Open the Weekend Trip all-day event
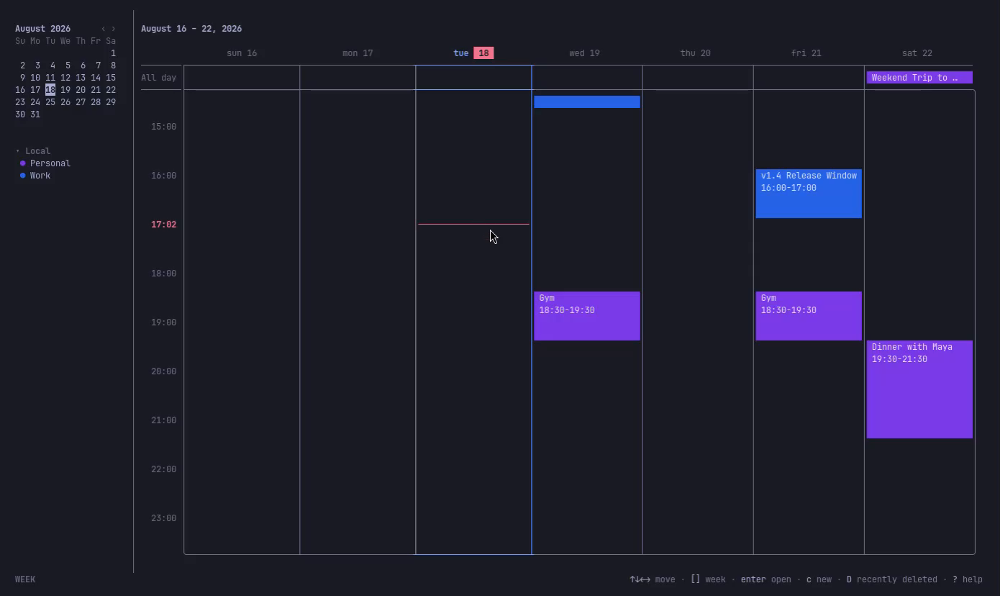The height and width of the screenshot is (596, 1000). [x=919, y=78]
